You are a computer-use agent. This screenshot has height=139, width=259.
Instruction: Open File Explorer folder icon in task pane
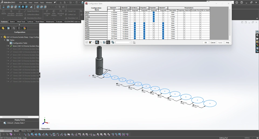click(257, 39)
